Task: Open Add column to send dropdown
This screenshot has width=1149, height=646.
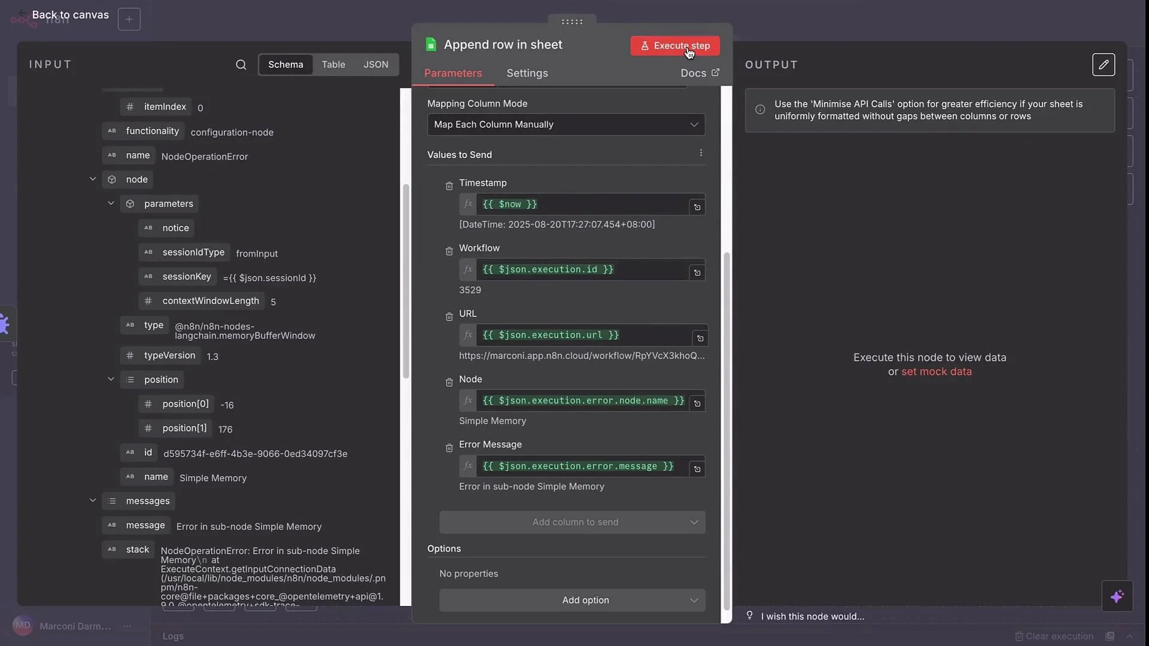Action: 572,522
